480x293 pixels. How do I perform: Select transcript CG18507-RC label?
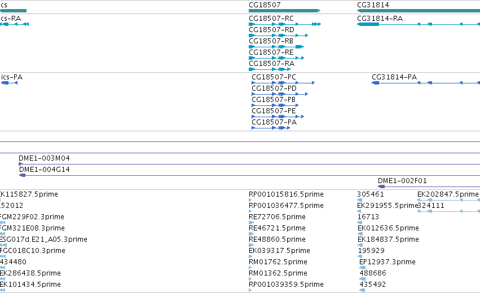[271, 19]
